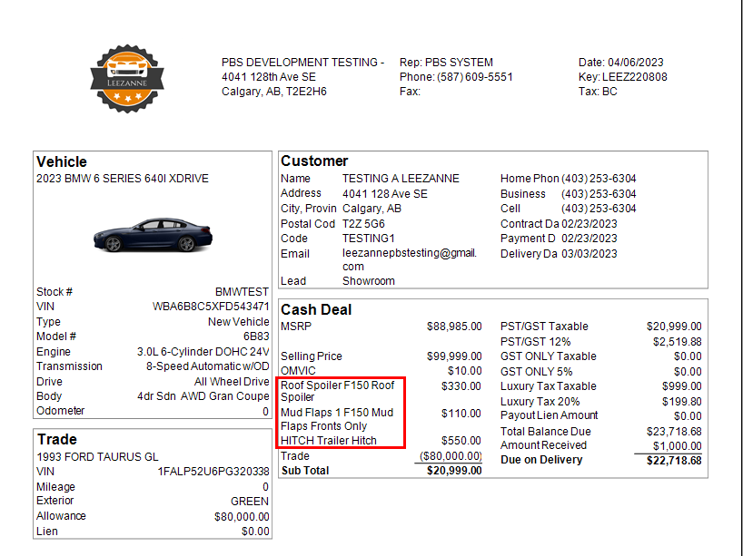This screenshot has width=743, height=556.
Task: Click the postal code 'T2Z 5G6'
Action: point(363,224)
